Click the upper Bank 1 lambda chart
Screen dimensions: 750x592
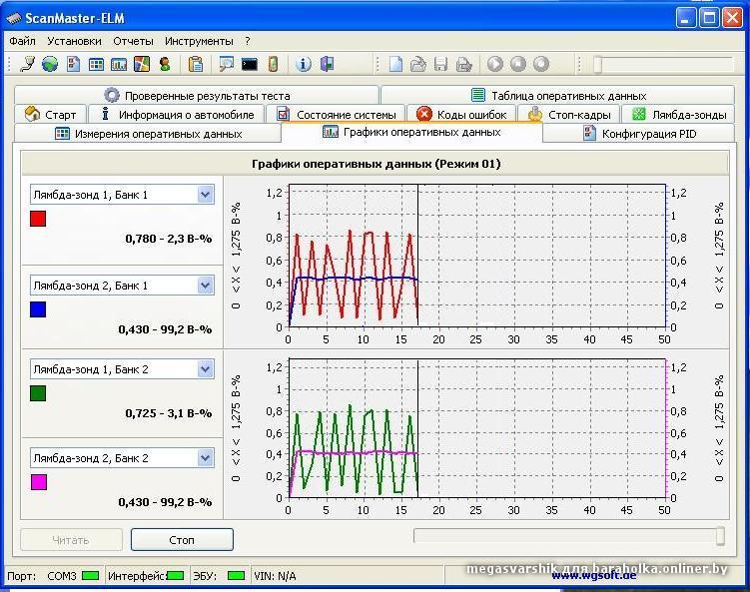[x=477, y=256]
